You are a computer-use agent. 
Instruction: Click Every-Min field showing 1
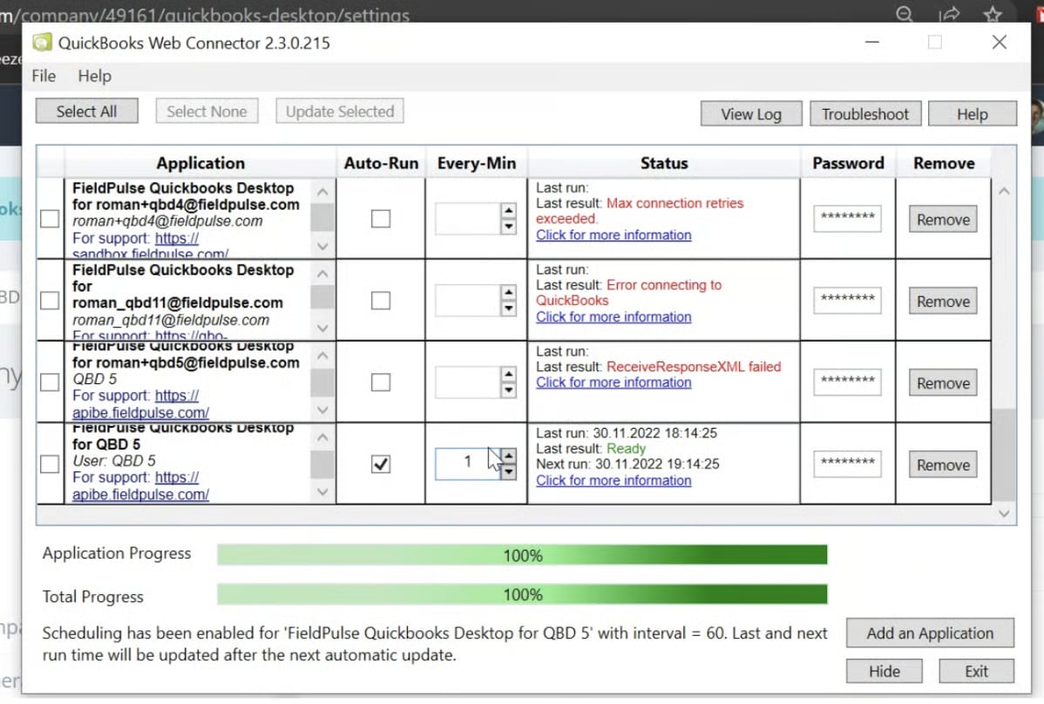(467, 464)
